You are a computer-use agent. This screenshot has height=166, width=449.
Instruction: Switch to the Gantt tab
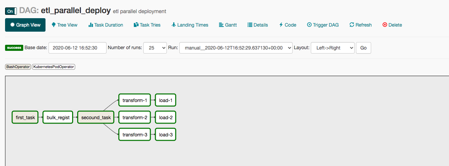click(228, 25)
